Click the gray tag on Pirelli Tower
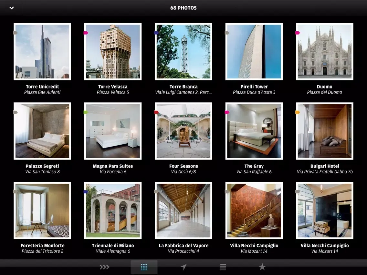The image size is (367, 275). tap(227, 33)
